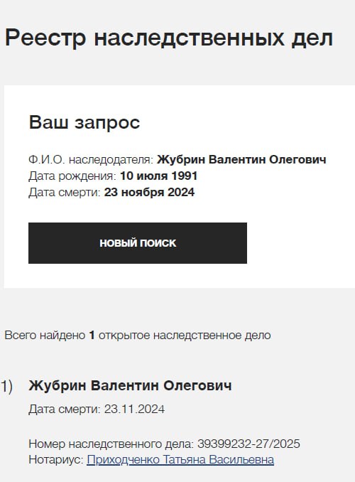This screenshot has width=355, height=482.
Task: Click the result list number 1)
Action: 6,386
